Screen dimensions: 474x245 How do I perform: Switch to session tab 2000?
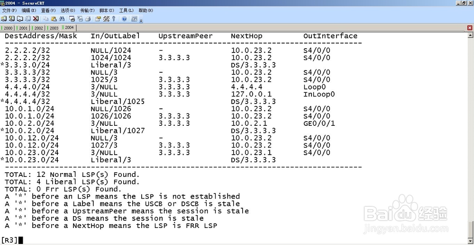8,28
